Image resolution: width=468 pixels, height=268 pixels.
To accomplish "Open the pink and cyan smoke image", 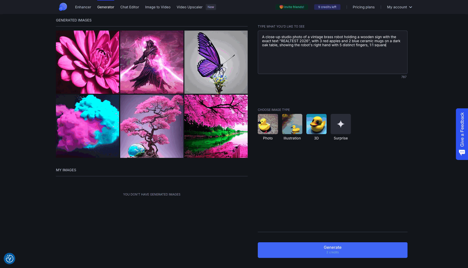I will (x=87, y=126).
